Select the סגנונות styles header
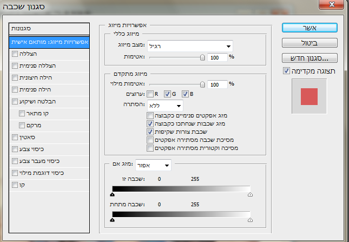This screenshot has width=349, height=242. [49, 29]
